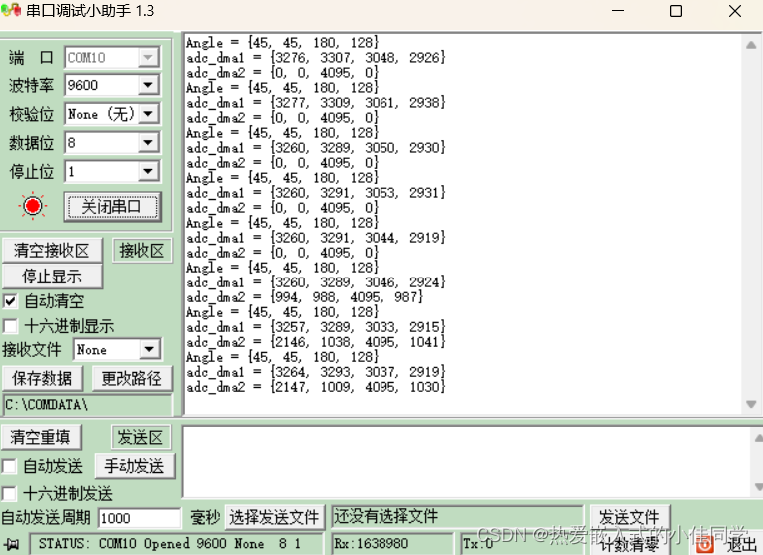Click the send area scroll down arrow
763x555 pixels.
pos(758,486)
